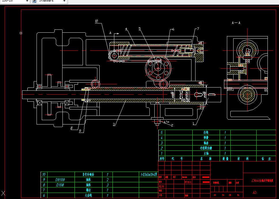Image resolution: width=279 pixels, height=199 pixels.
Task: Click the UCS X axis icon
Action: pyautogui.click(x=3, y=193)
